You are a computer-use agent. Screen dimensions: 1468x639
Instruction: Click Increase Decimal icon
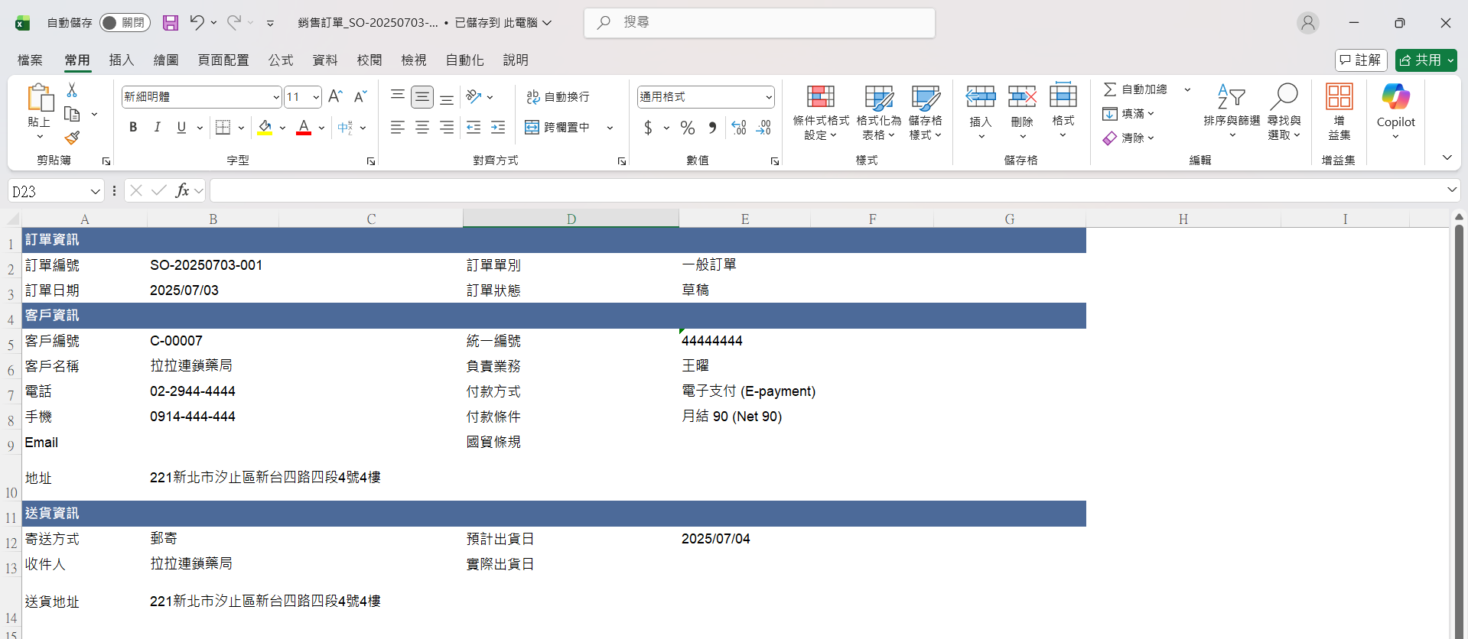[739, 128]
